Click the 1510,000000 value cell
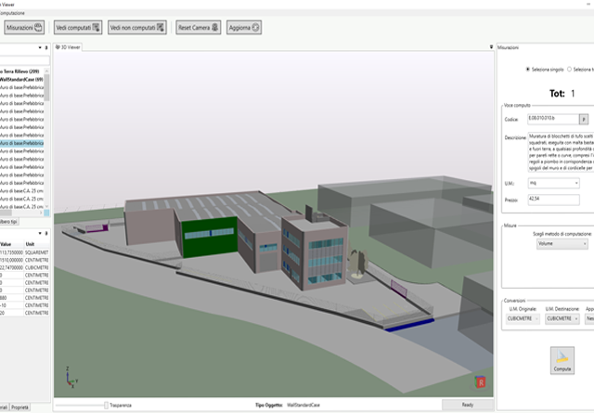Image resolution: width=594 pixels, height=413 pixels. pyautogui.click(x=12, y=260)
